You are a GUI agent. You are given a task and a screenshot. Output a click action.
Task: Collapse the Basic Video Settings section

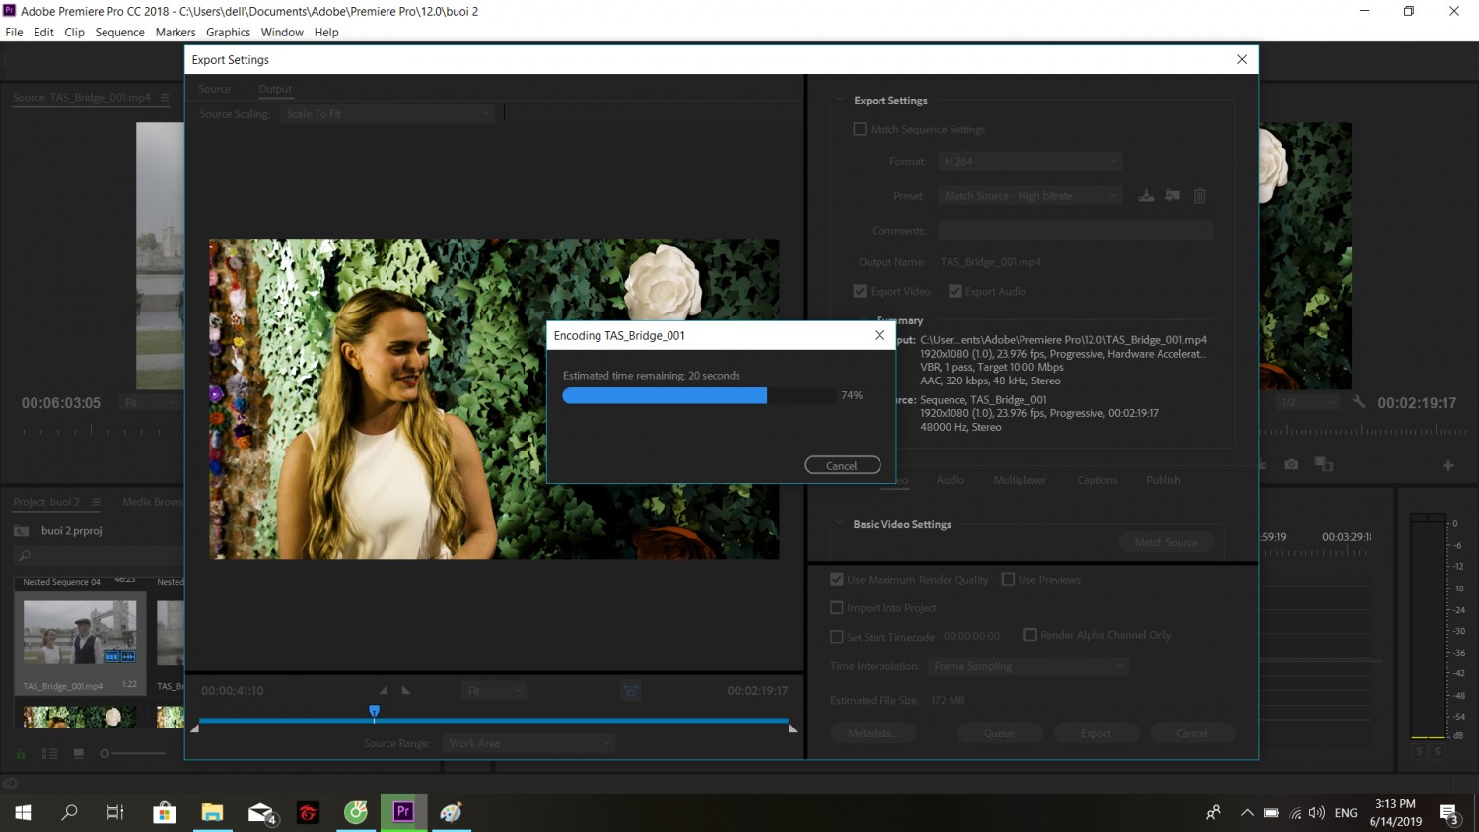tap(840, 524)
